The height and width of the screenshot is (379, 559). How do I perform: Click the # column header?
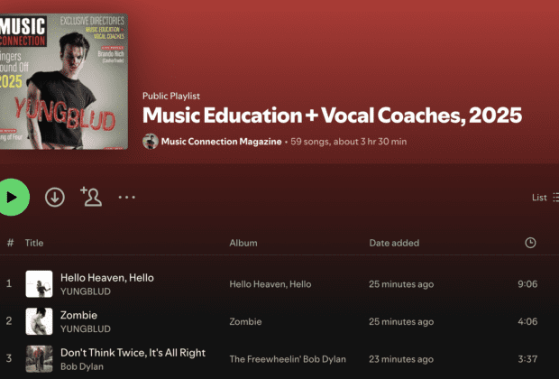coord(10,243)
